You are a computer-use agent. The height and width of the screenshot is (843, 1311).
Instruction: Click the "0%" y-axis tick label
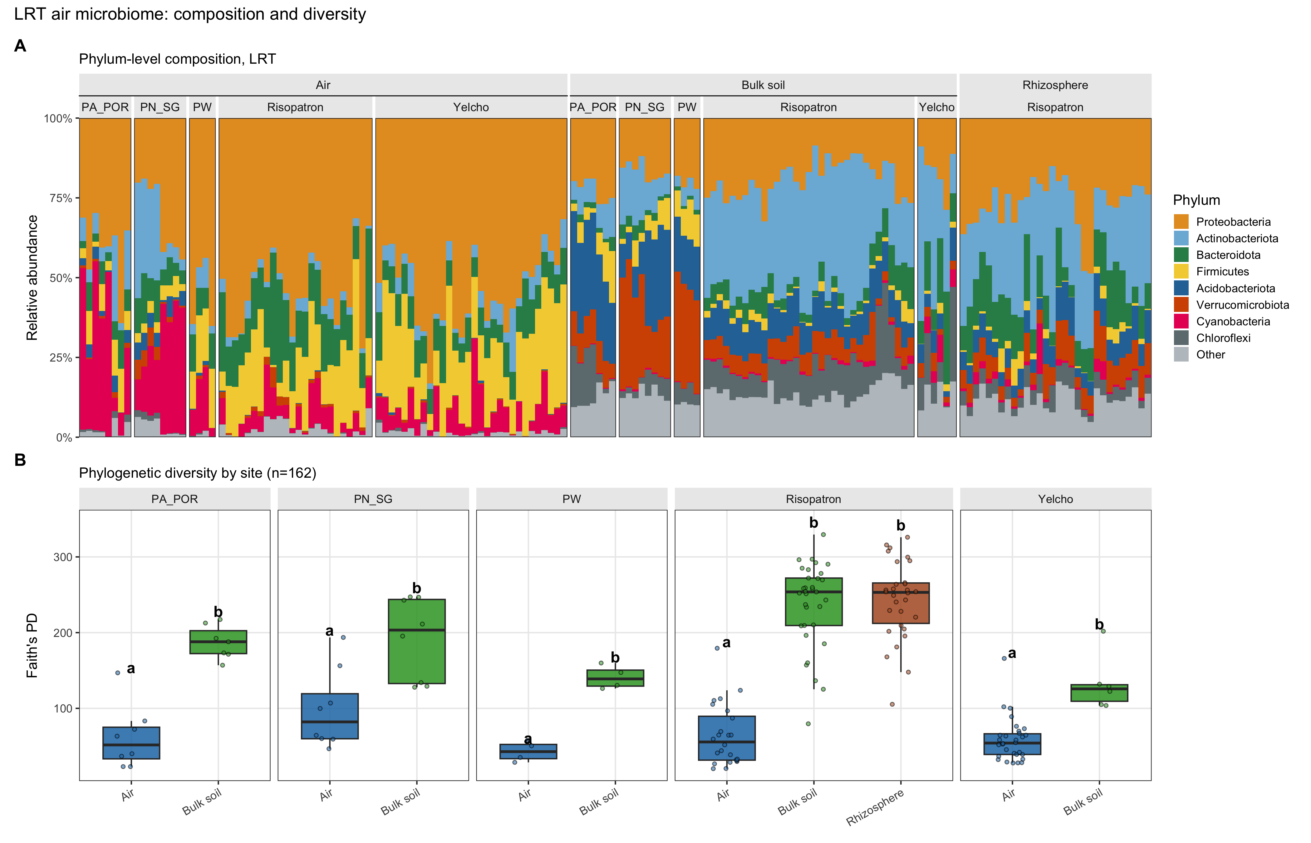click(64, 437)
